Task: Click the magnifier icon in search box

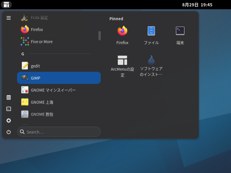Action: pyautogui.click(x=22, y=132)
